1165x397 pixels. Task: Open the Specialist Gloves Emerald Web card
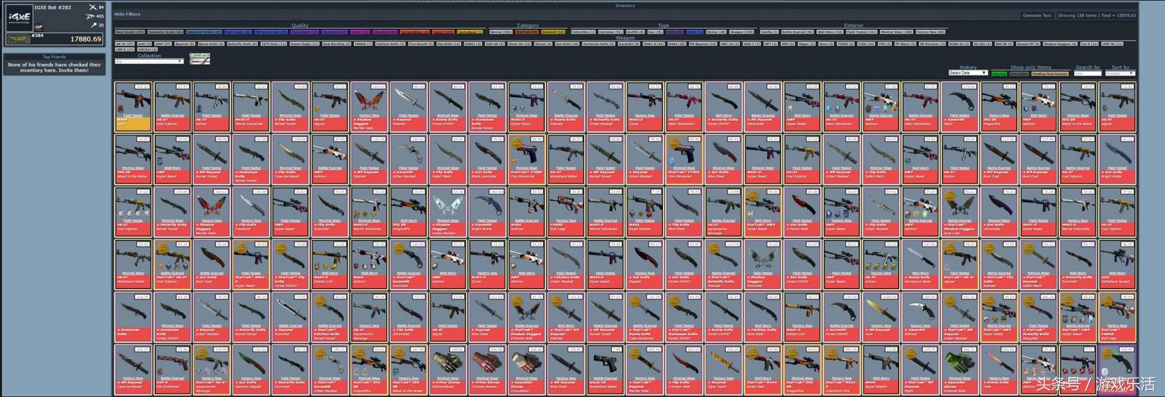click(959, 369)
